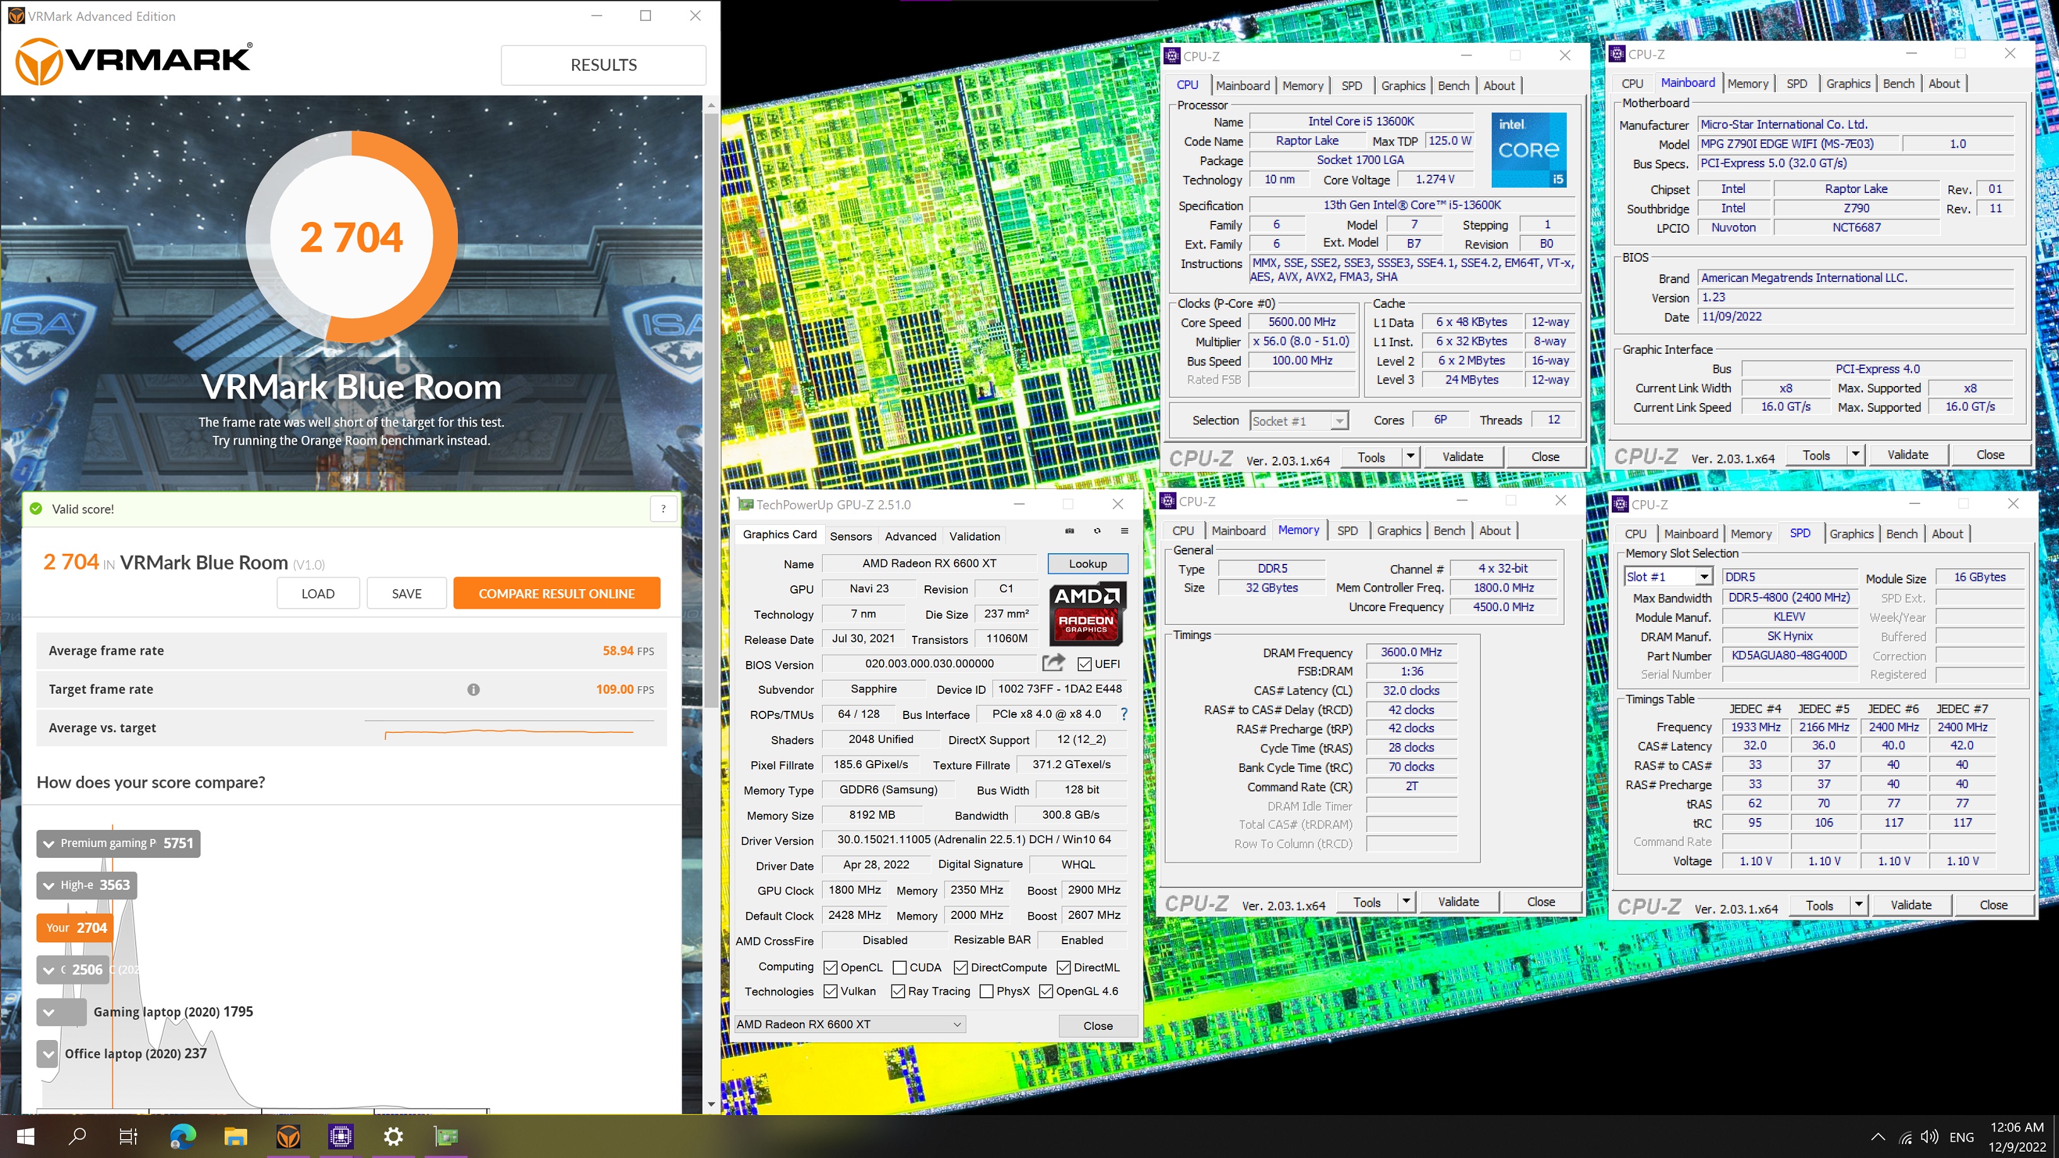
Task: Open Validation tab in GPU-Z
Action: (x=975, y=535)
